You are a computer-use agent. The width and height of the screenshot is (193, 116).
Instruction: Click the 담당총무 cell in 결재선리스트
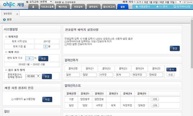click(x=85, y=99)
